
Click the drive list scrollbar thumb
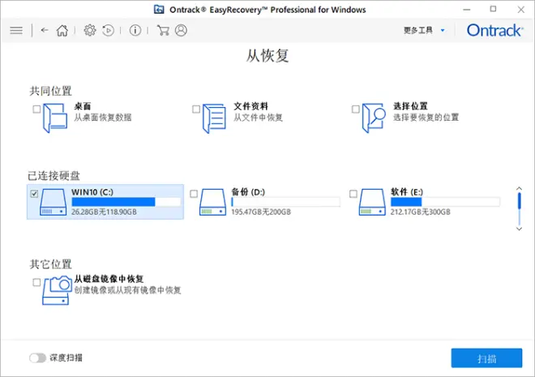coord(520,201)
